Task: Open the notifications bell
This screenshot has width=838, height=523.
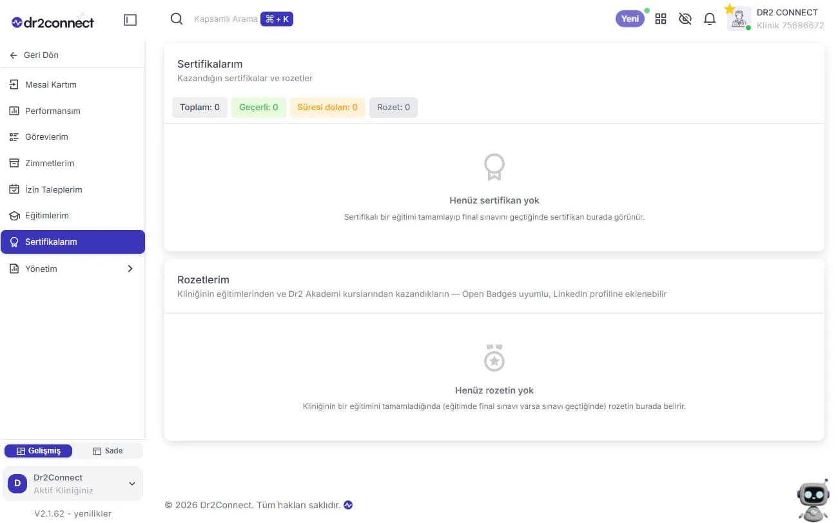Action: (710, 19)
